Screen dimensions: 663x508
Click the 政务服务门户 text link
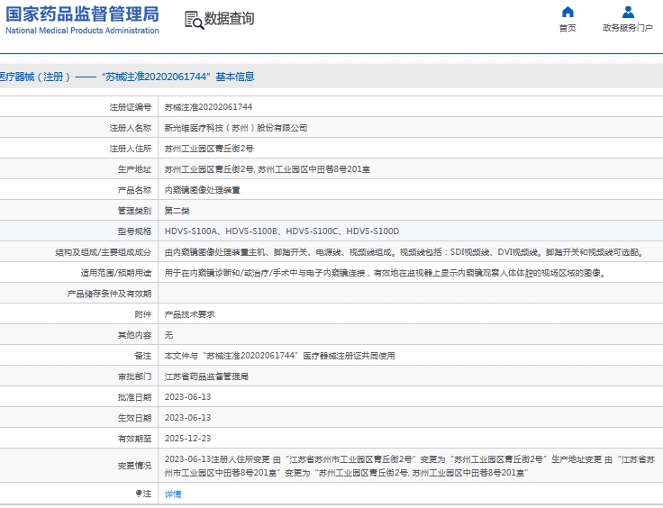628,28
